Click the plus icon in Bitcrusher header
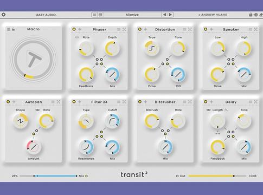263x195 pixels. [145, 102]
